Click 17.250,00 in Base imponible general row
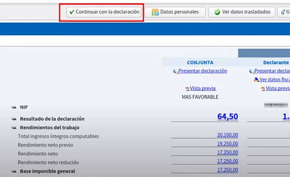The image size is (290, 177). [228, 170]
